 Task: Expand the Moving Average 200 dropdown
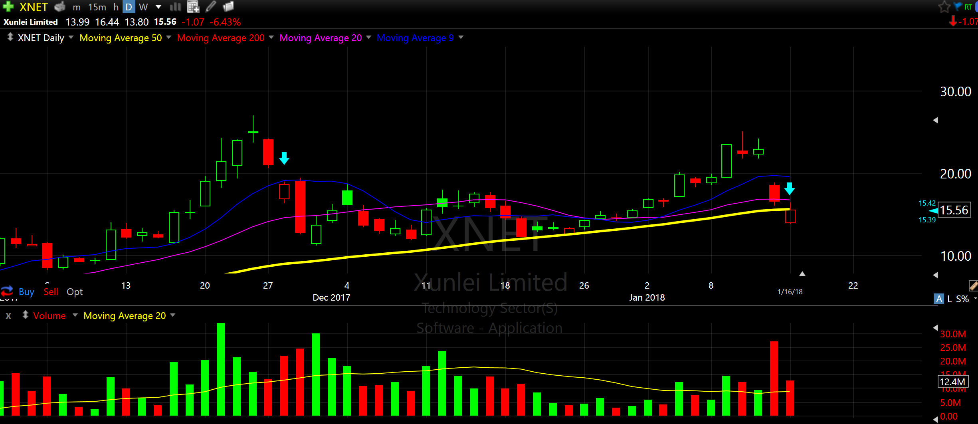[x=271, y=38]
